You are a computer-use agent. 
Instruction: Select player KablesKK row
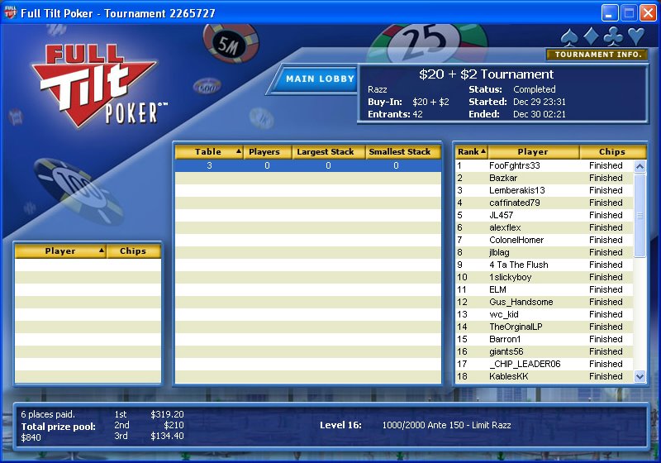click(544, 376)
